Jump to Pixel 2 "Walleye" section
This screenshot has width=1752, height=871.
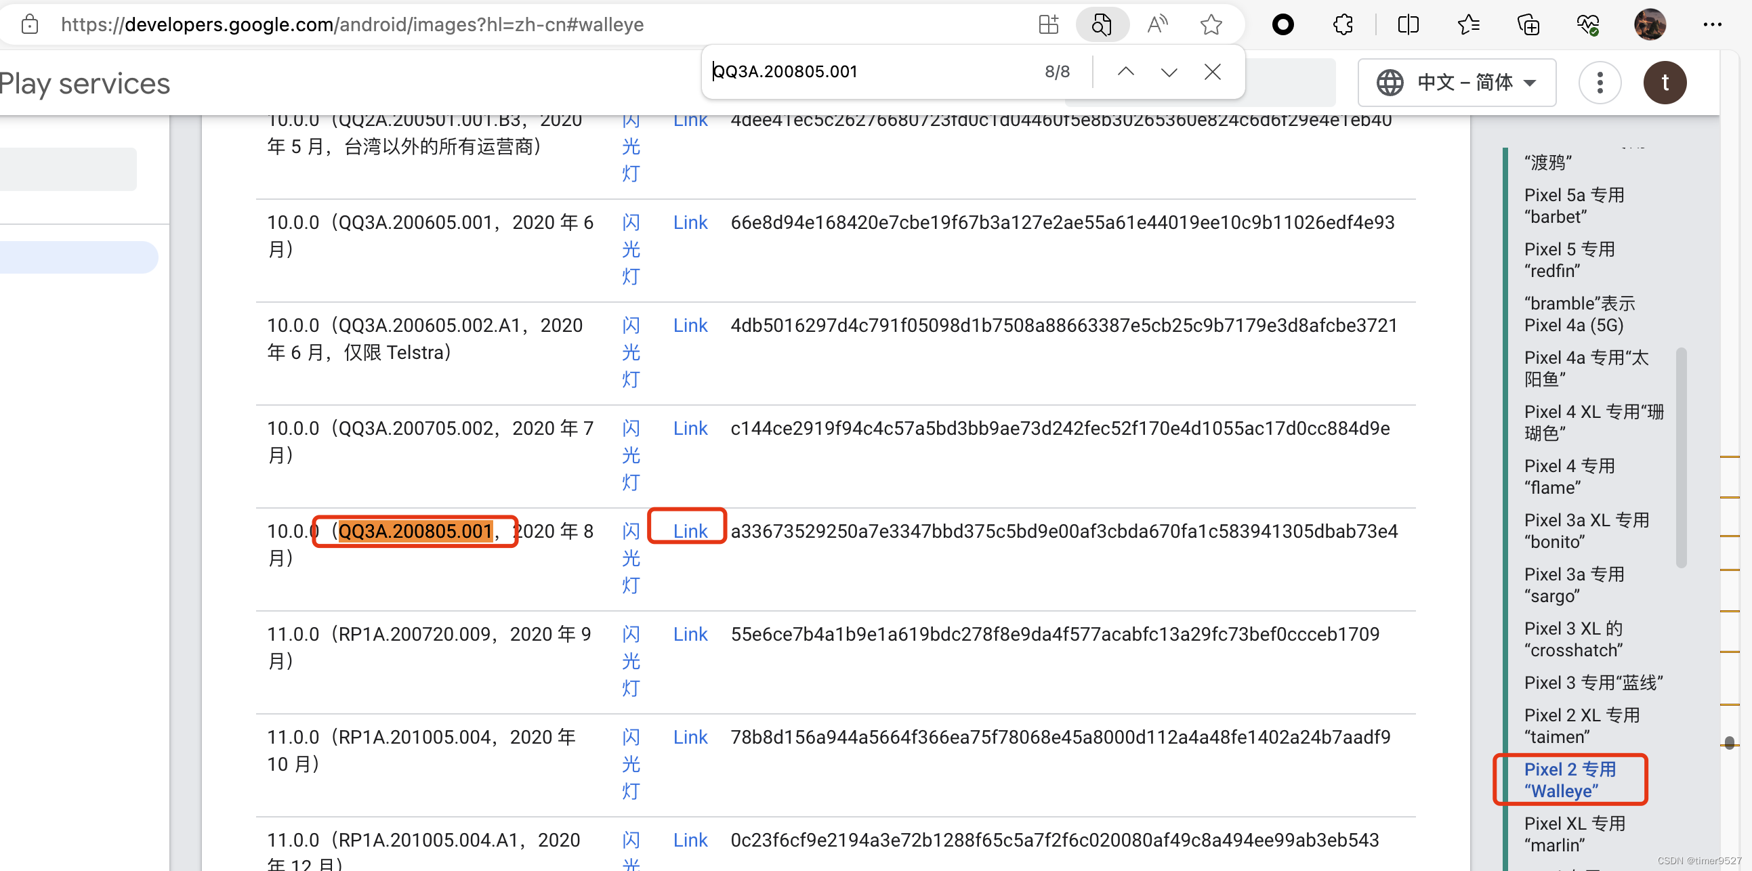coord(1569,780)
